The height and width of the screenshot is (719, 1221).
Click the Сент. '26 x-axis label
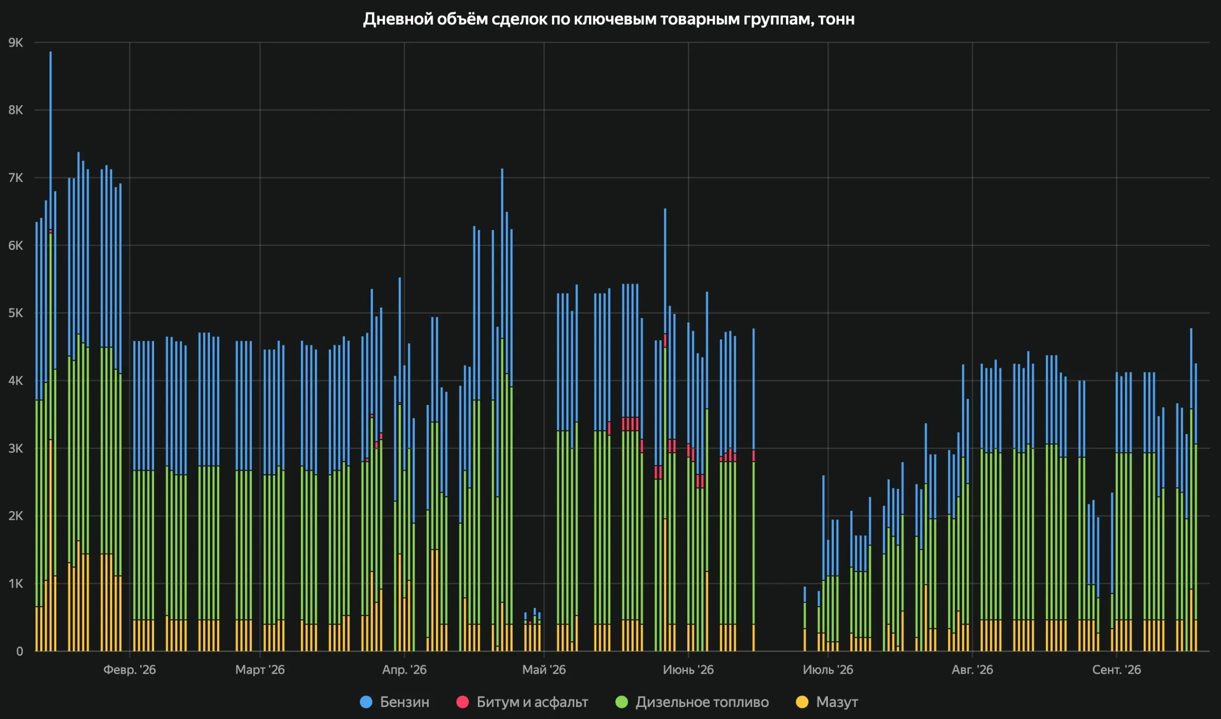(x=1117, y=670)
